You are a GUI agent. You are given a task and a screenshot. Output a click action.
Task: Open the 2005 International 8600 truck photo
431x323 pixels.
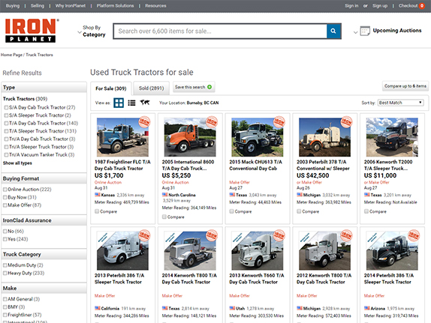(190, 137)
